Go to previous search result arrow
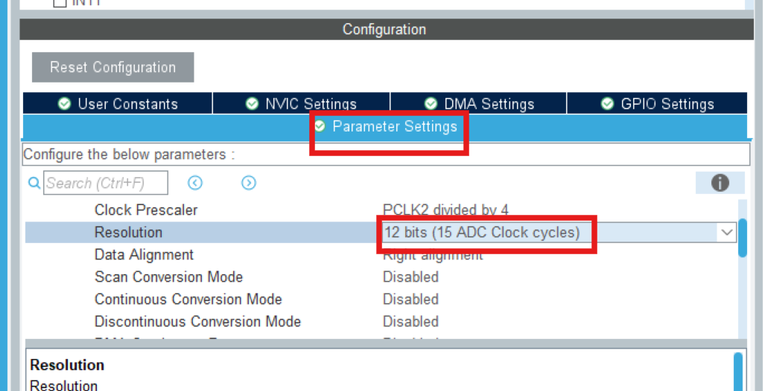This screenshot has width=765, height=391. 194,183
